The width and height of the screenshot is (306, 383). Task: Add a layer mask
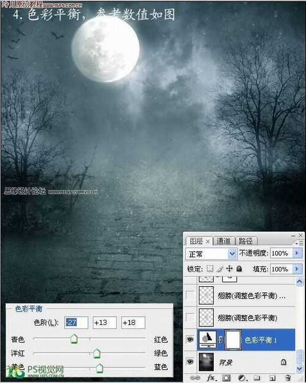pos(226,377)
